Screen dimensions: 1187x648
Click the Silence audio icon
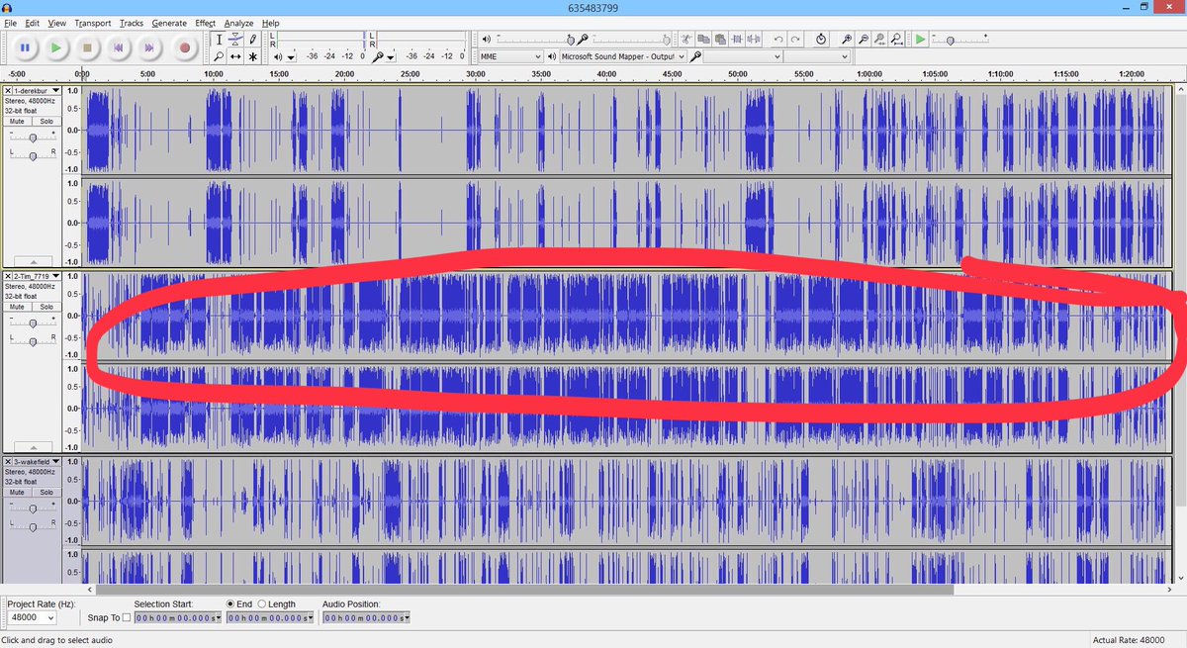(754, 39)
